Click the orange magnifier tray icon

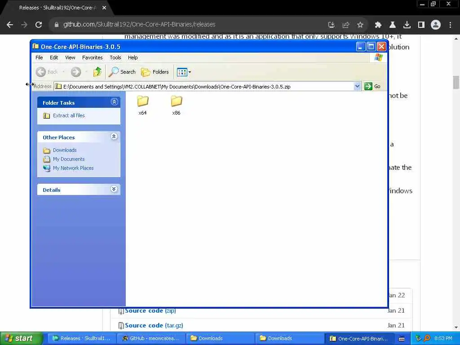coord(427,338)
